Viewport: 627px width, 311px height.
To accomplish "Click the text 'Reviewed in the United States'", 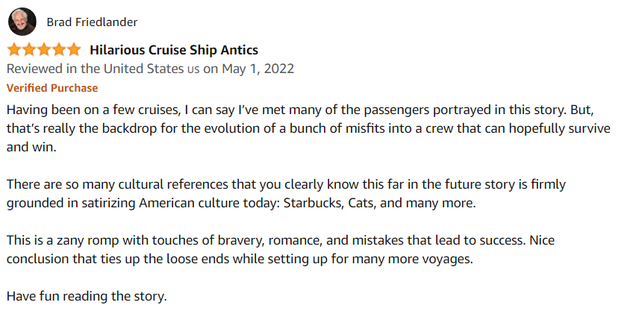I will coord(96,69).
